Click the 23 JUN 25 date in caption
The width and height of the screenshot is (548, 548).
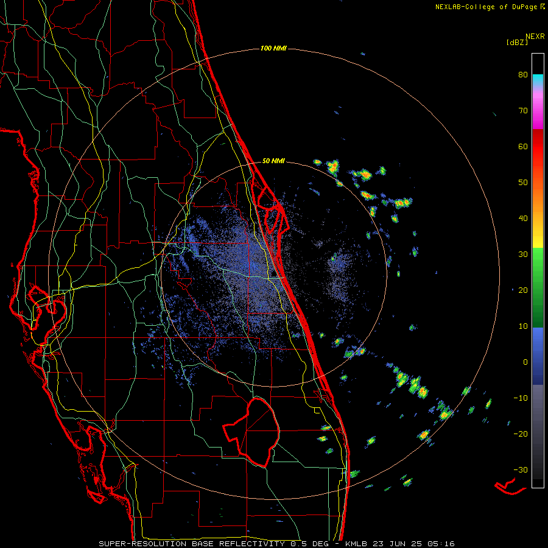(398, 544)
